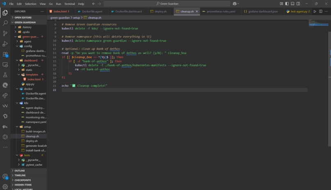The height and width of the screenshot is (190, 331).
Task: Open editor More Actions ellipsis
Action: [326, 11]
